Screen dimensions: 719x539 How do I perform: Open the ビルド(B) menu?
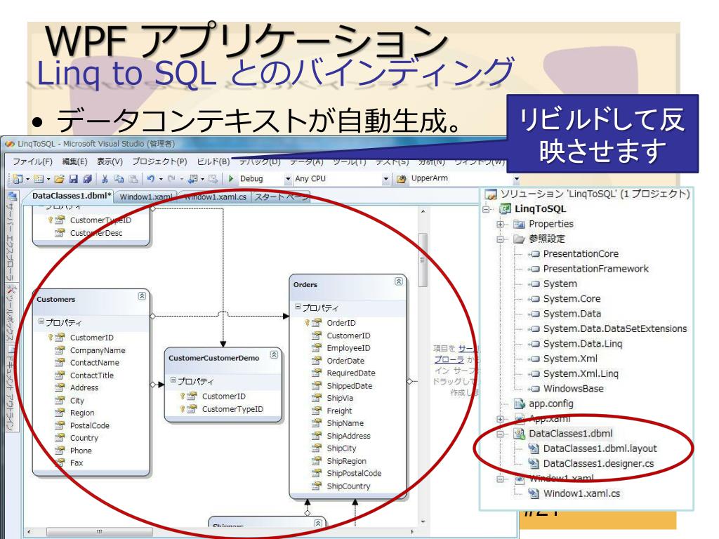tap(213, 162)
